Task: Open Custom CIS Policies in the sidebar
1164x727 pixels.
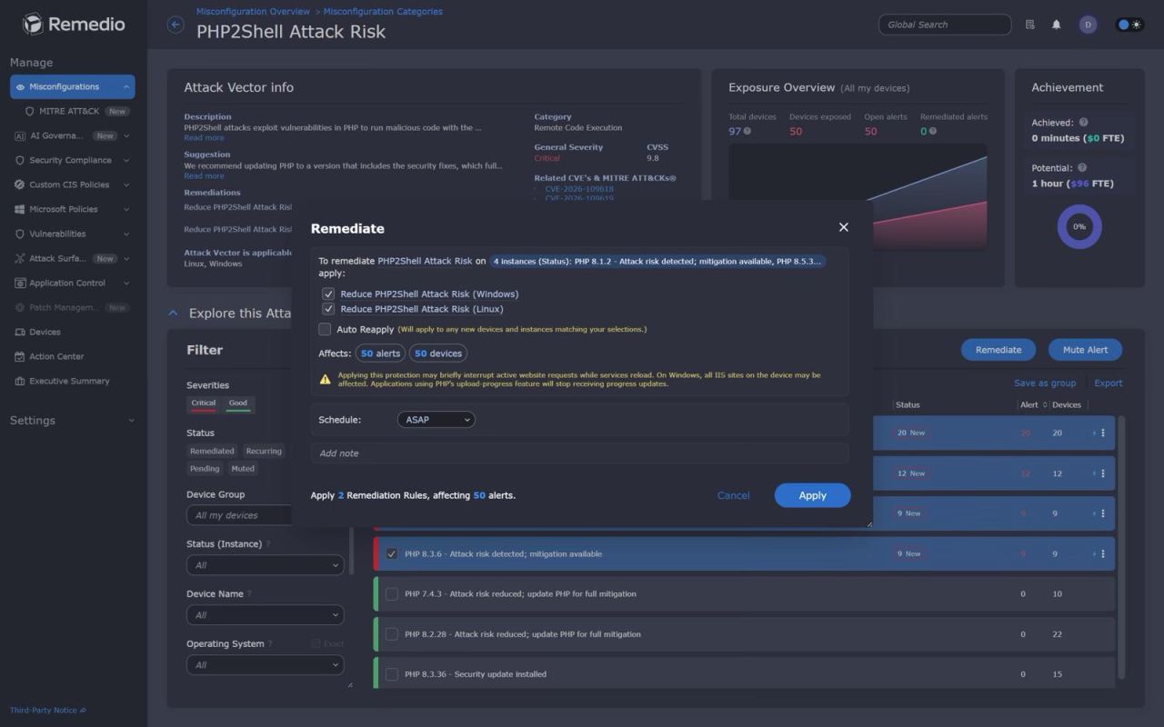Action: pos(73,184)
